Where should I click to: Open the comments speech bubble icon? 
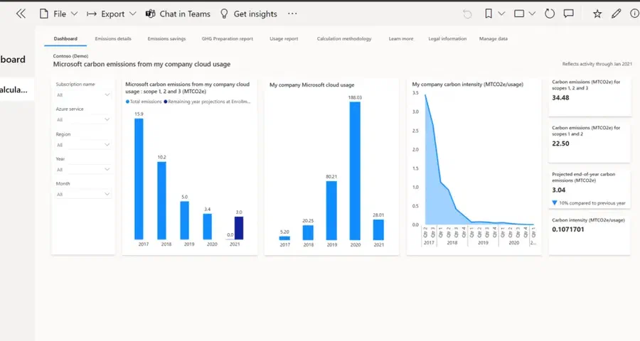tap(569, 14)
